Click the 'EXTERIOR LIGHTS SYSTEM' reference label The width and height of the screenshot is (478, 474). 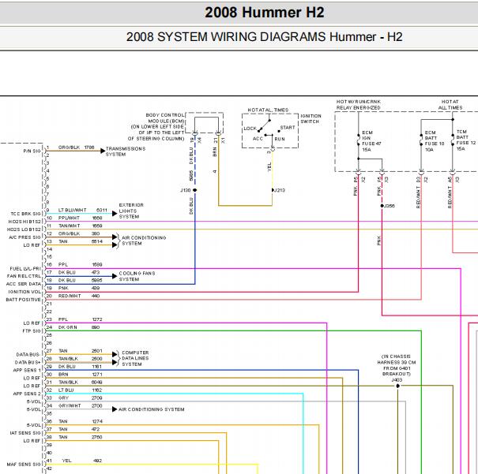pos(131,211)
